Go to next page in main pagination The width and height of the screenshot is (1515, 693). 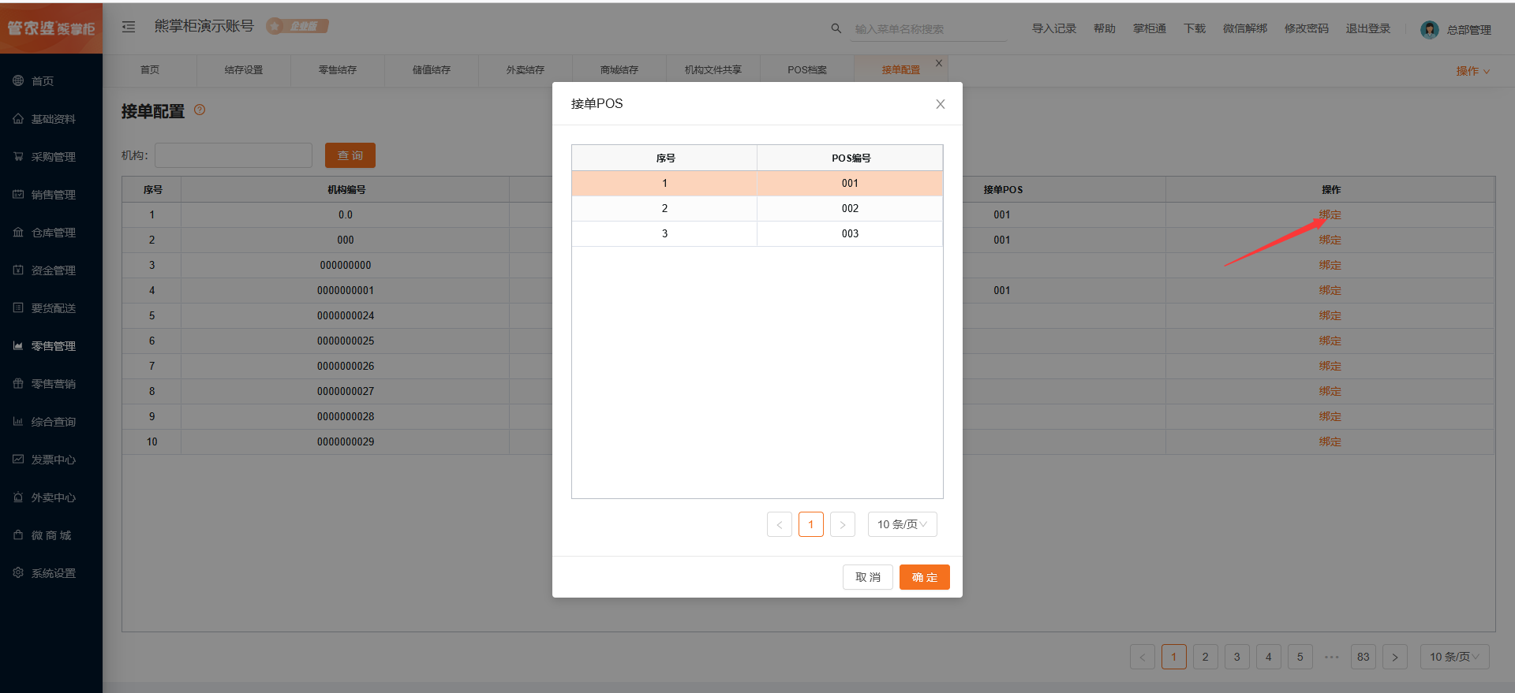pyautogui.click(x=1394, y=657)
